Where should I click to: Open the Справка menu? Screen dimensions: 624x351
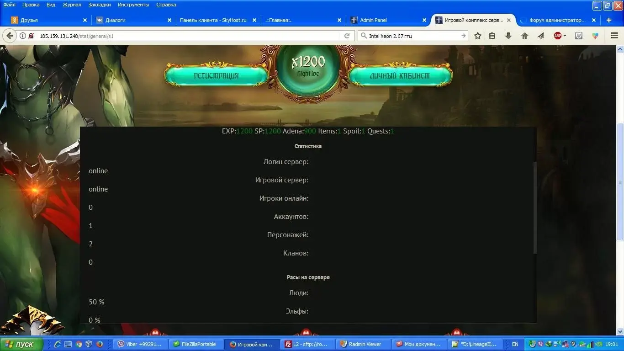(x=166, y=5)
